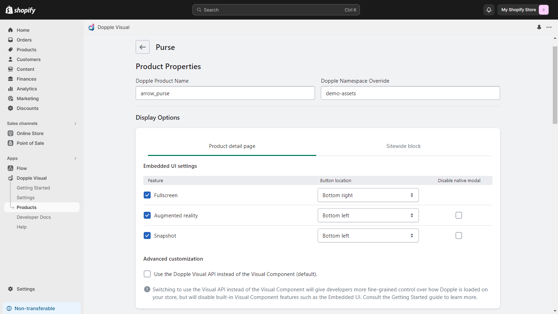Open the three-dot more actions menu

(549, 27)
